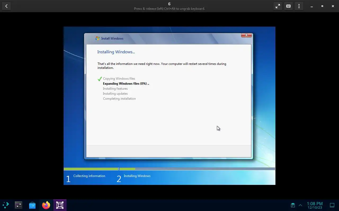339x211 pixels.
Task: Minimize the virtual machine window
Action: 312,6
